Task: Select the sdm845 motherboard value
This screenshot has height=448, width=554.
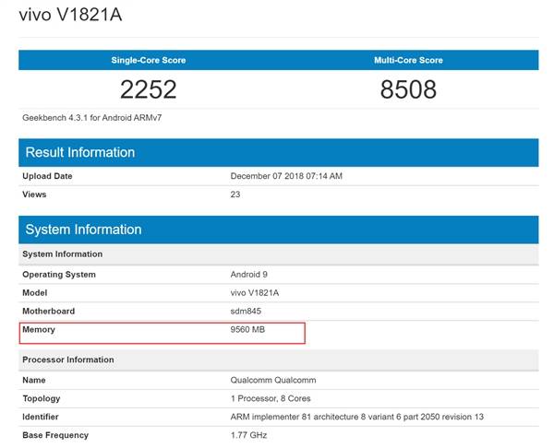Action: 248,312
